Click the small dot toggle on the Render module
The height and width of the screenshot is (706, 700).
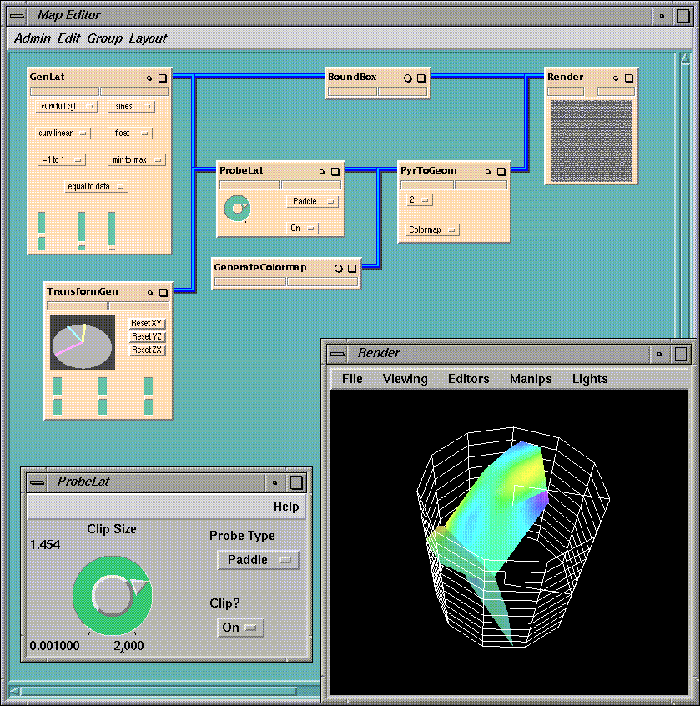pos(615,78)
